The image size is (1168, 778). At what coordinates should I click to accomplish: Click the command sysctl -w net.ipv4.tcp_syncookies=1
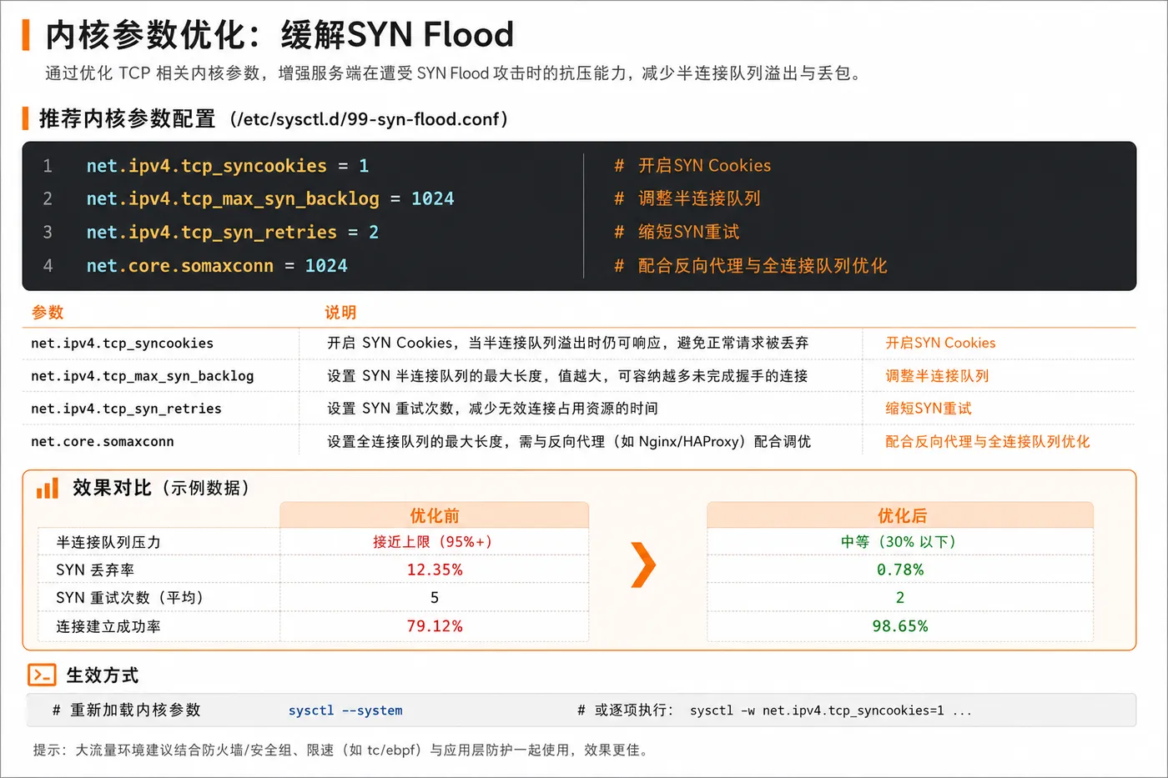coord(817,710)
